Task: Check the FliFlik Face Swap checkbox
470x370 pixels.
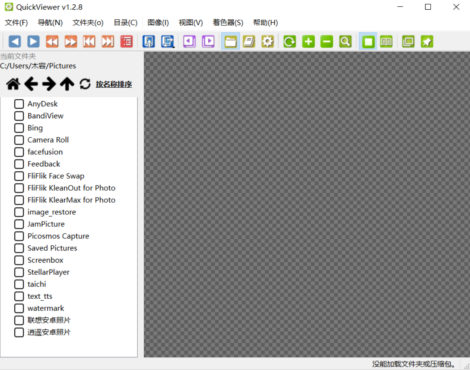Action: coord(19,176)
